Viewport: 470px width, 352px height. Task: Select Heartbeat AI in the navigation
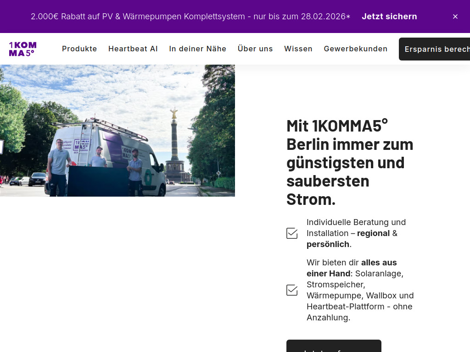coord(133,49)
